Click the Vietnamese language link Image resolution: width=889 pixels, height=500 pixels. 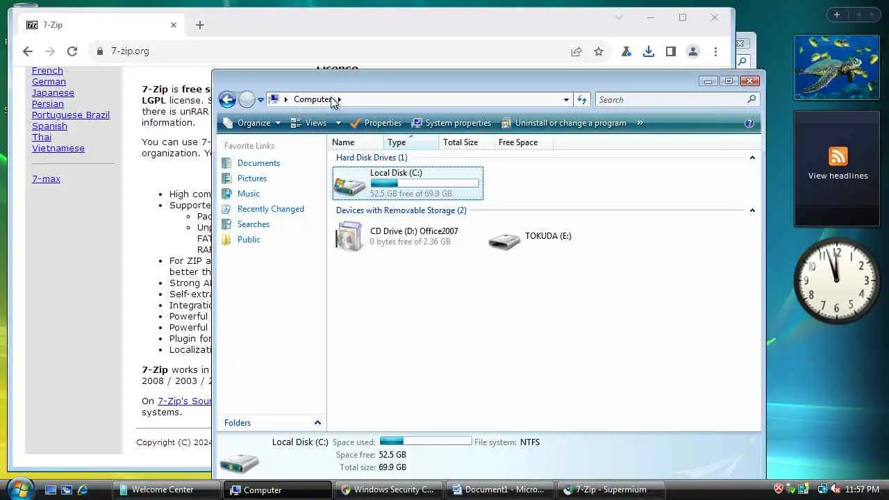click(58, 149)
